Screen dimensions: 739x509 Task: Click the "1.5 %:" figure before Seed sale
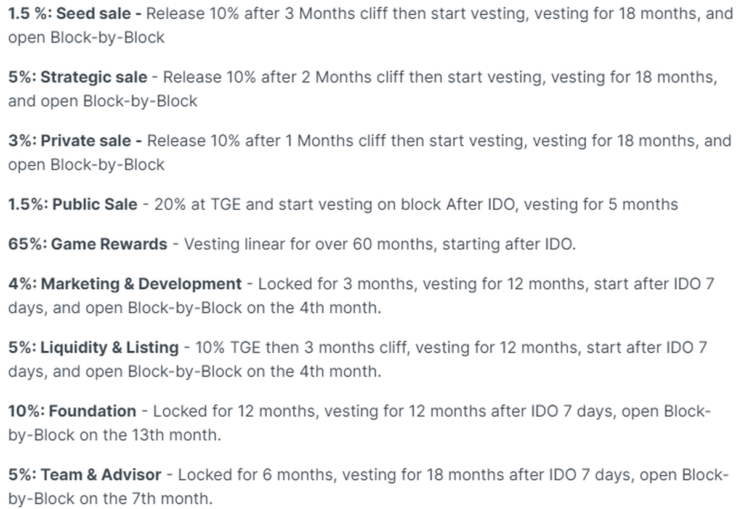tap(29, 14)
